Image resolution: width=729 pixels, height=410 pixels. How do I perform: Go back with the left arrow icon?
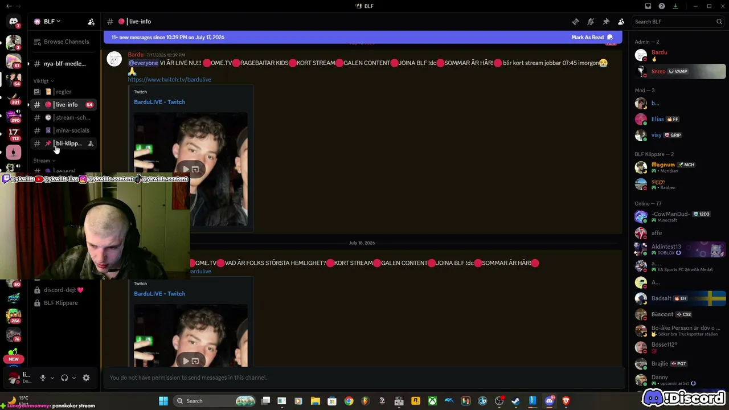(9, 6)
